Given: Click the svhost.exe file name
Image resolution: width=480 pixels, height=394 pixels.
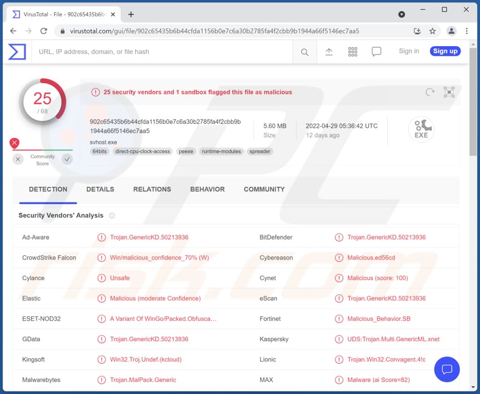Looking at the screenshot, I should pyautogui.click(x=103, y=142).
